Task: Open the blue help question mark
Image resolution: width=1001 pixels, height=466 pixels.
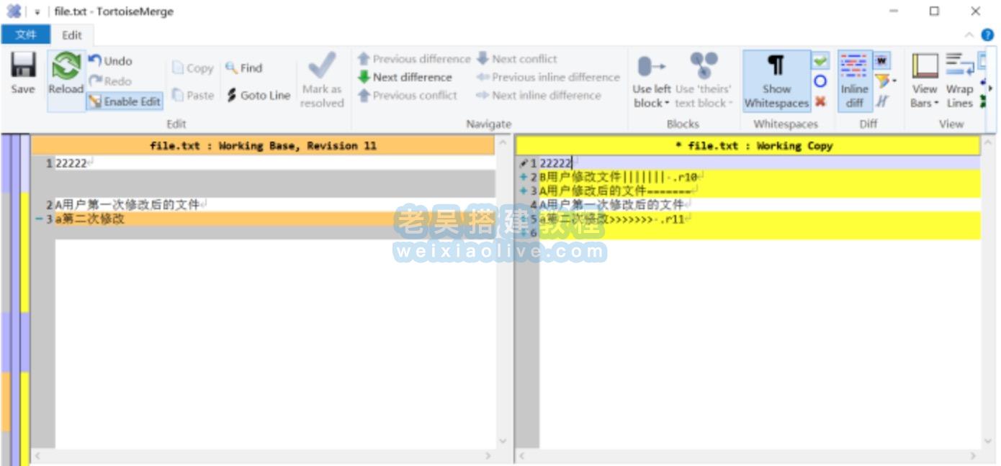Action: [987, 35]
